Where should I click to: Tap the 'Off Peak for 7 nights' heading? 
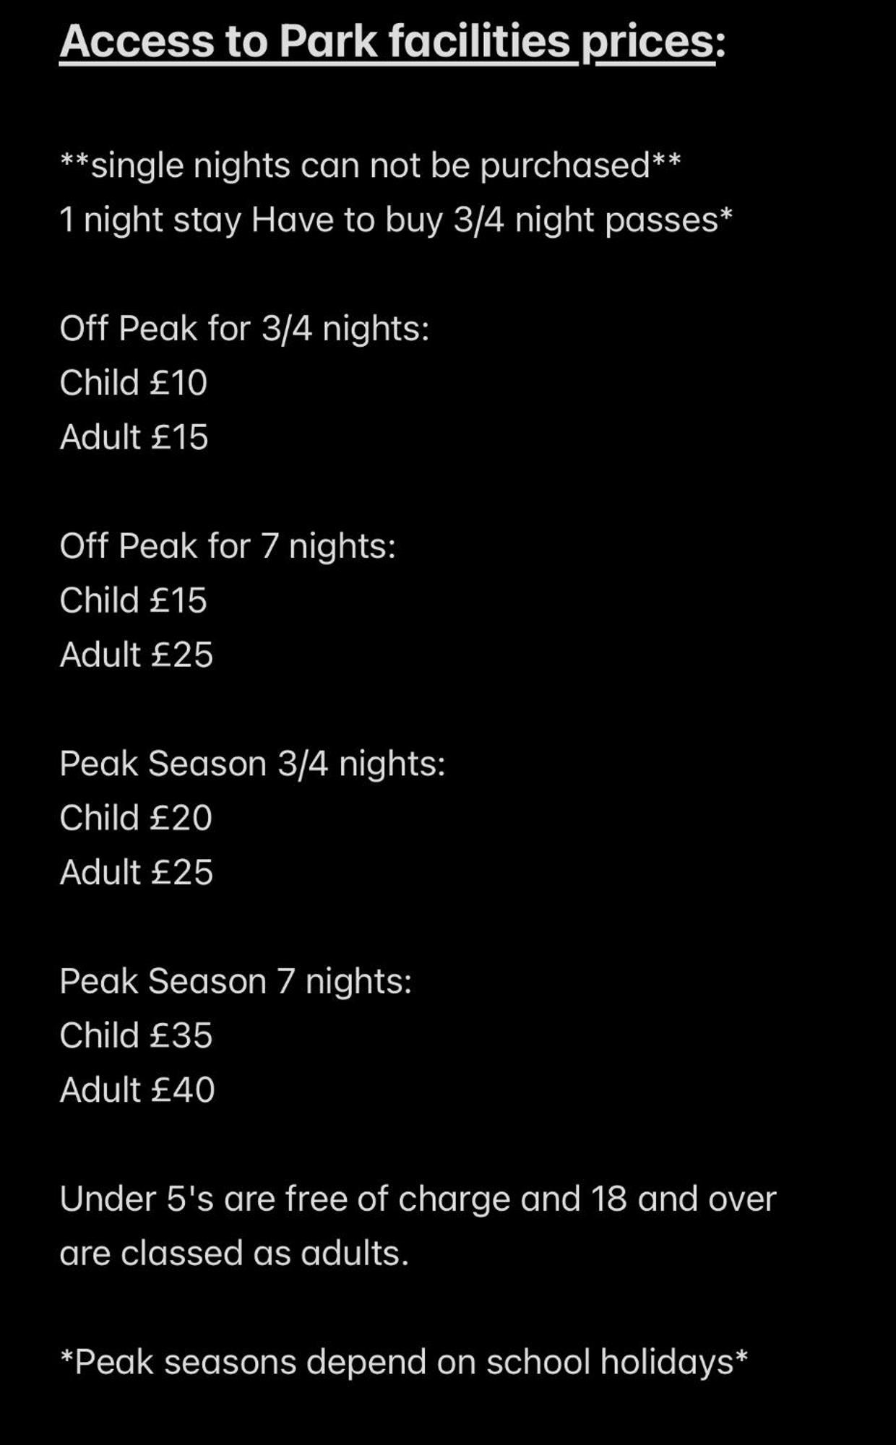point(228,546)
